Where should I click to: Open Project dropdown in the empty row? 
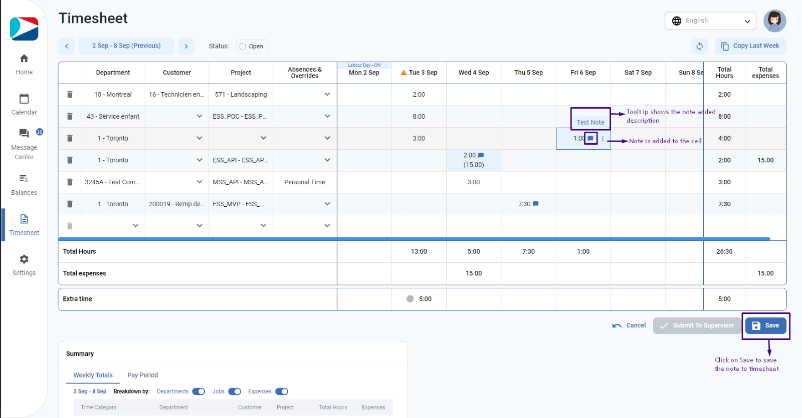(x=263, y=226)
